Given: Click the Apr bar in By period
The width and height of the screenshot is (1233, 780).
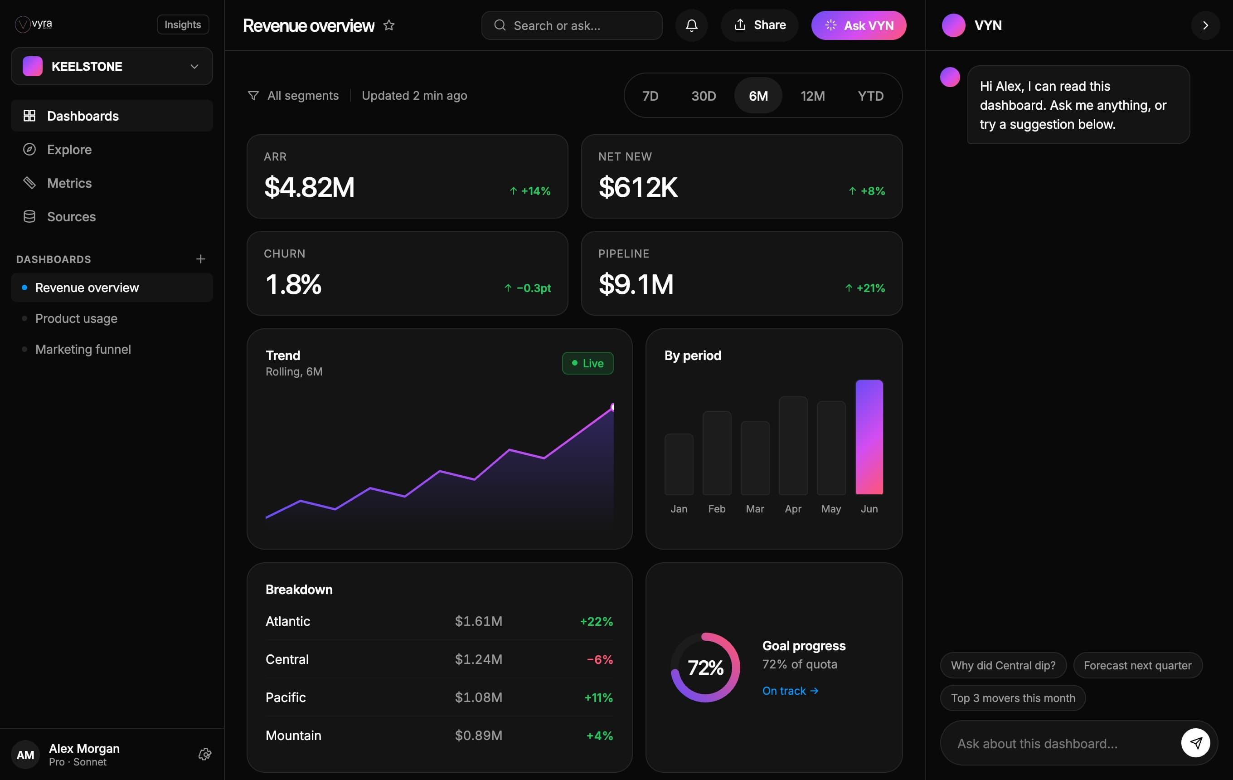Looking at the screenshot, I should (x=793, y=446).
